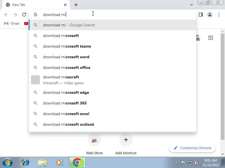Pick 'download minecraft' video game suggestion
This screenshot has height=168, width=225.
point(112,80)
